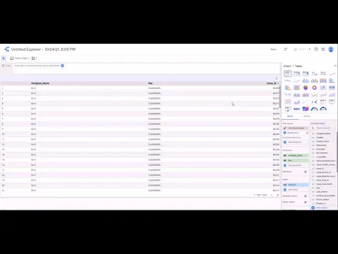Click the blue add filter plus icon

pos(63,66)
